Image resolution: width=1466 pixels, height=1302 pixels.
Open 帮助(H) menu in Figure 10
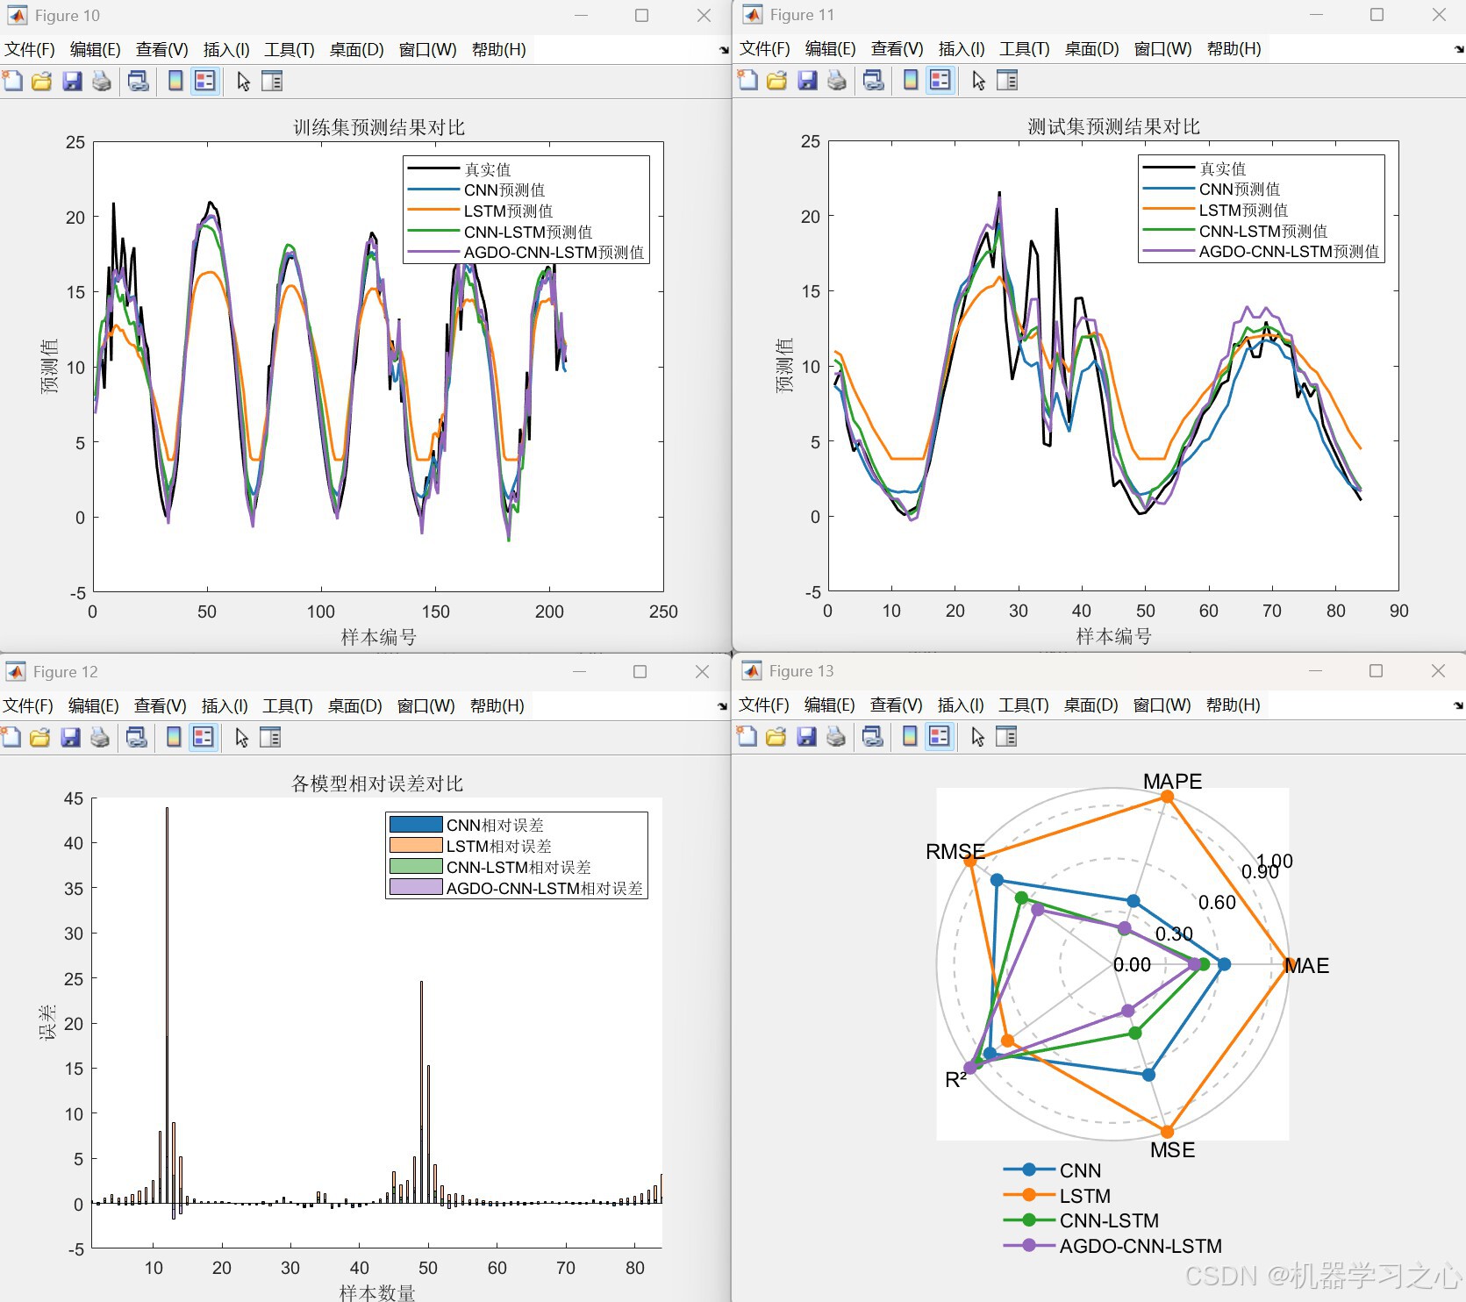point(499,49)
